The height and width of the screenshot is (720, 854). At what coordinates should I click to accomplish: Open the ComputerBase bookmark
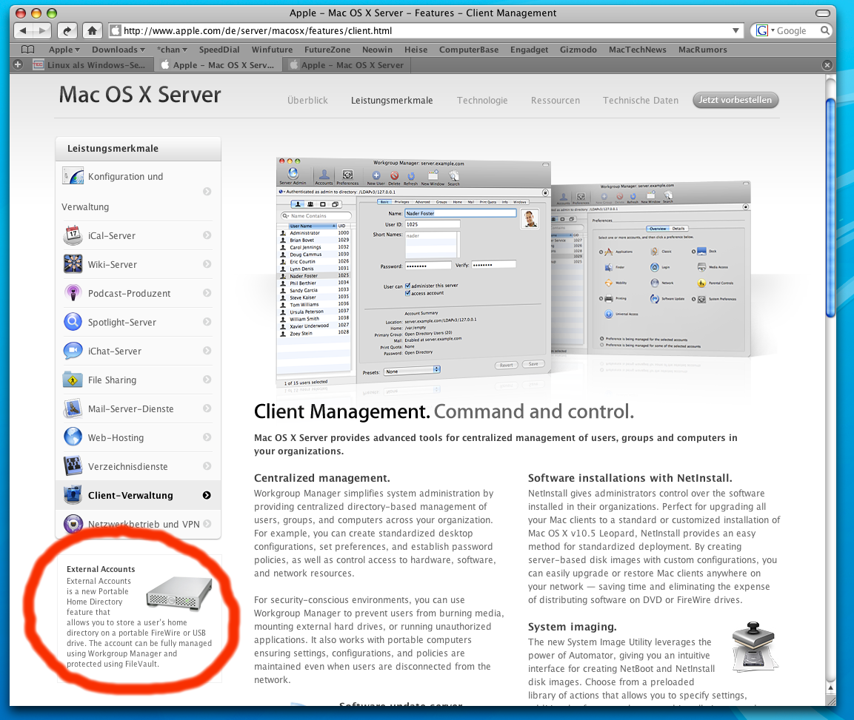[468, 50]
